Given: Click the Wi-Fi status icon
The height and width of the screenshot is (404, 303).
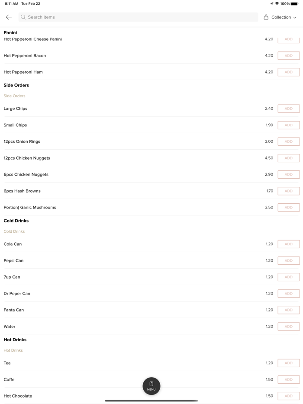Looking at the screenshot, I should [x=277, y=4].
